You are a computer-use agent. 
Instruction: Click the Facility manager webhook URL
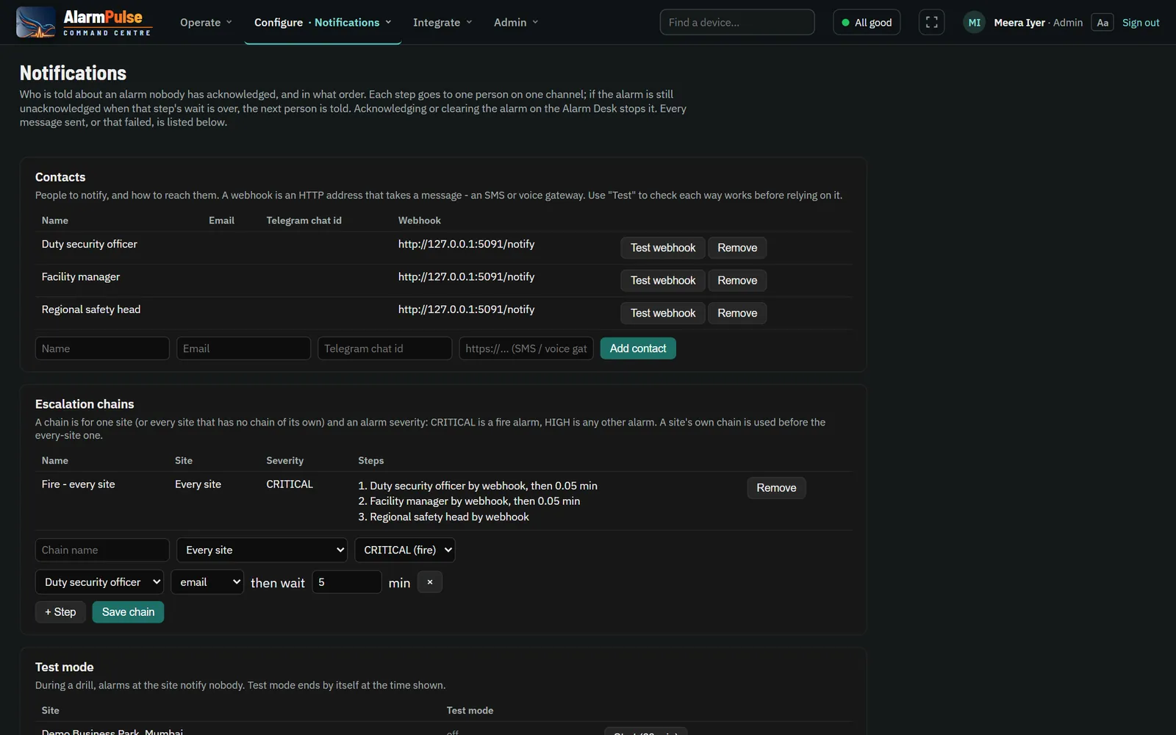[466, 277]
